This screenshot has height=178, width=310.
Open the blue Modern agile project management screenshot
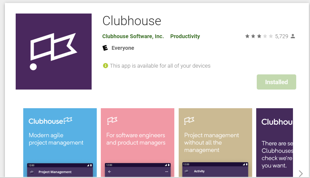coord(60,142)
